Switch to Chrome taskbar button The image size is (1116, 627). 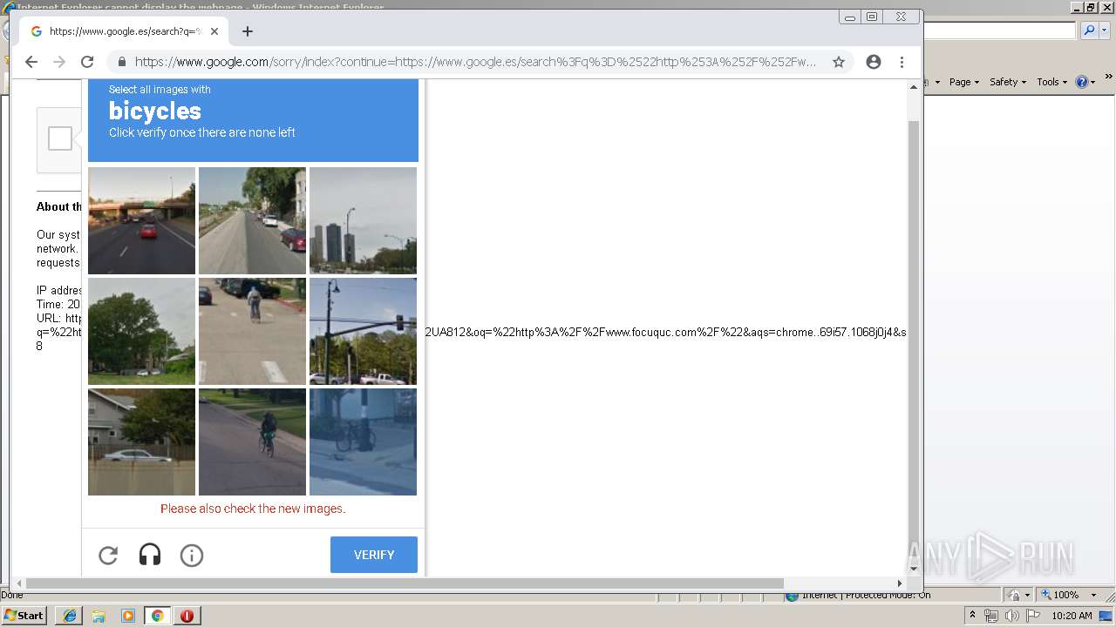click(158, 616)
